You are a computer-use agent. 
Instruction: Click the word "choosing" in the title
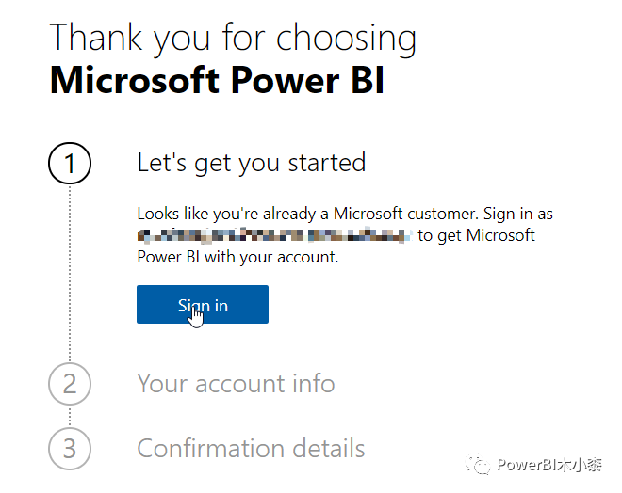(x=346, y=39)
